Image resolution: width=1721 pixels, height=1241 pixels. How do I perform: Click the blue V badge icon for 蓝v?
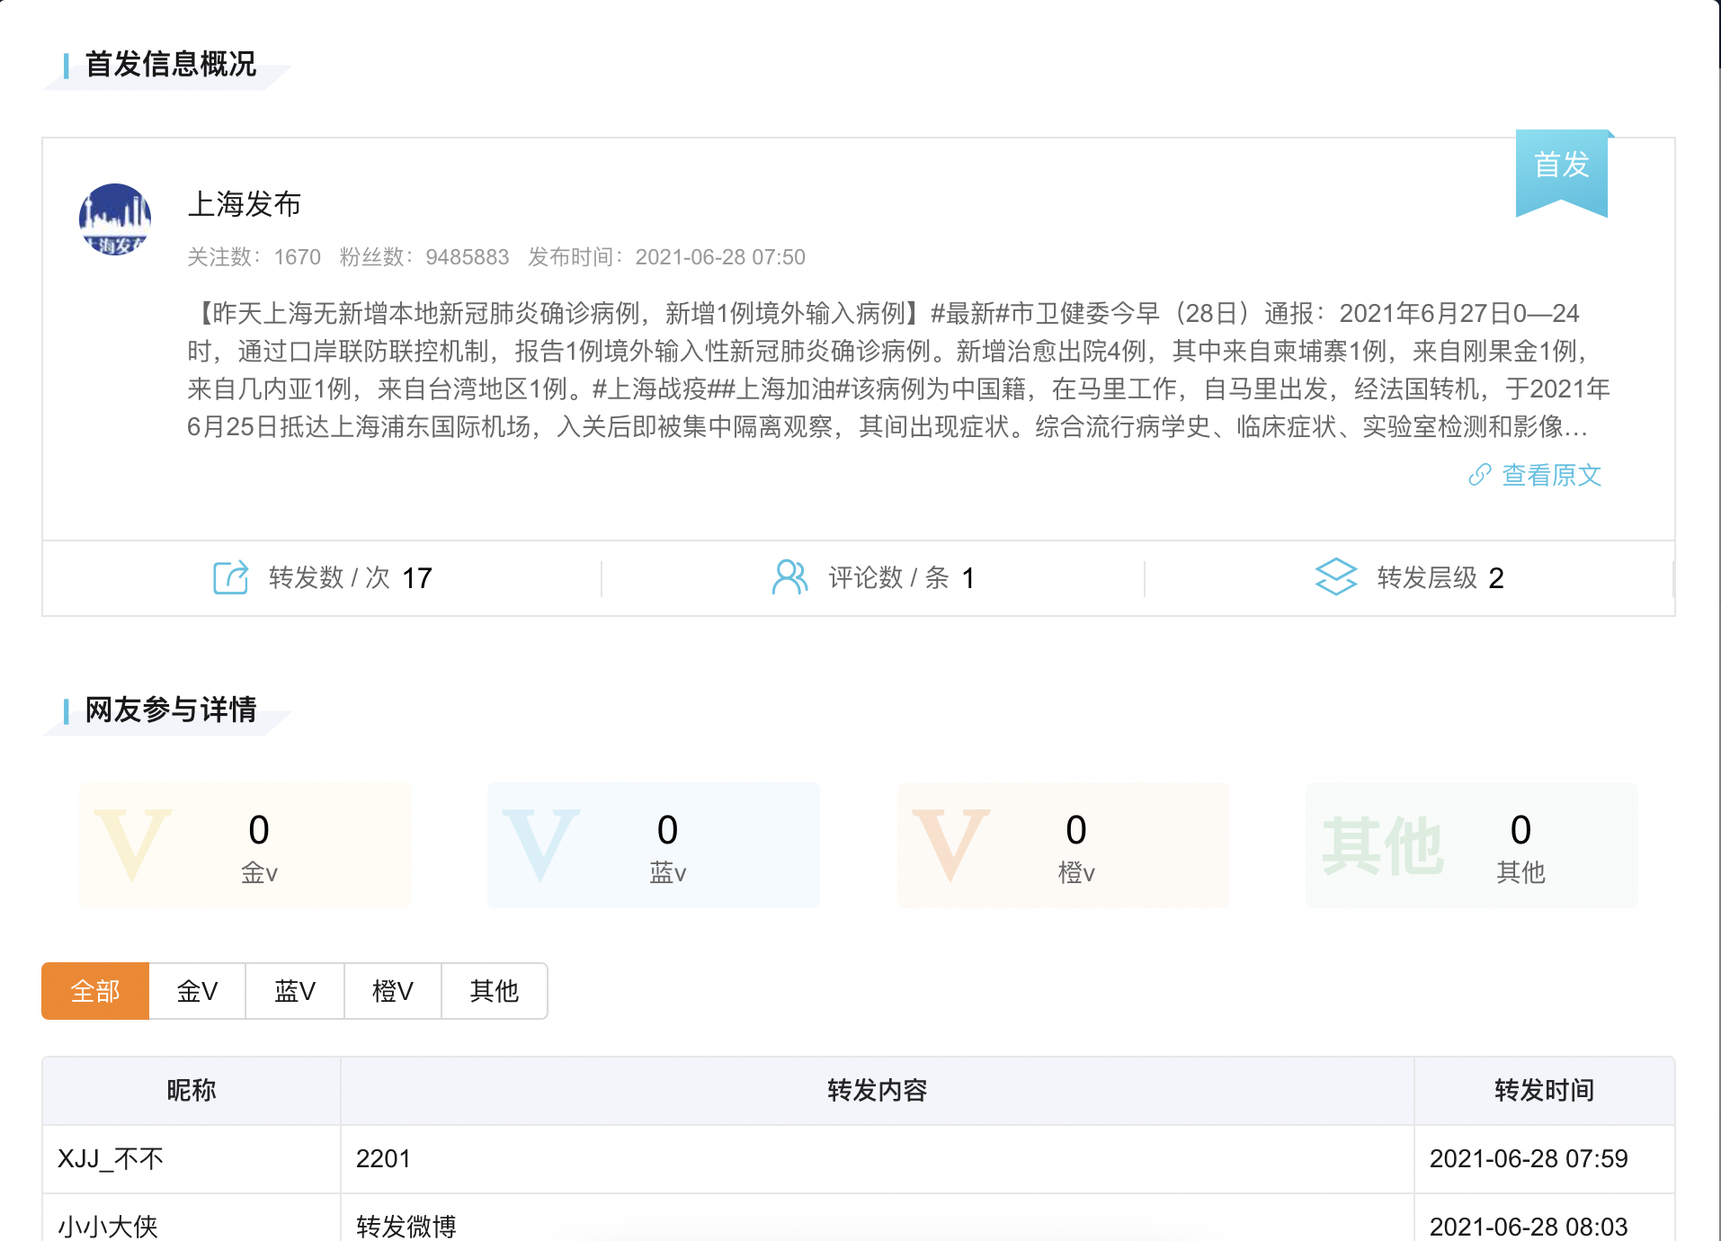541,844
